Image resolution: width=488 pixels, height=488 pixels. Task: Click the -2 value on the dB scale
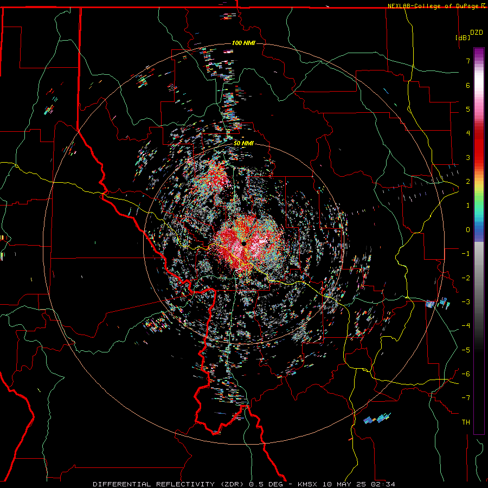[x=466, y=278]
